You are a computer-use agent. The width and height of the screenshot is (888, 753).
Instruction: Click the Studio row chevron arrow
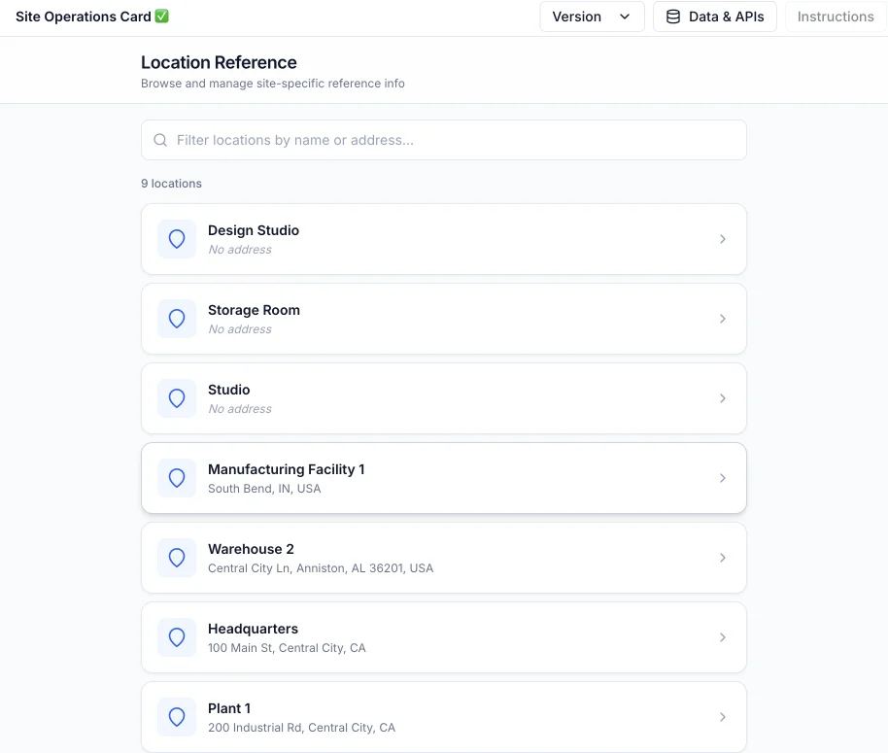coord(722,398)
